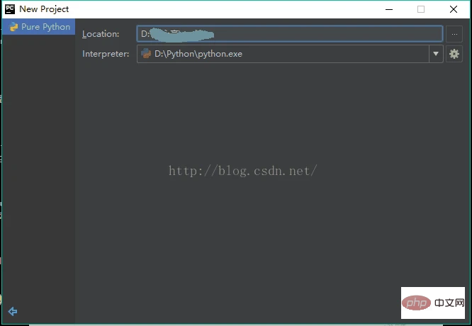This screenshot has height=326, width=472.
Task: Close the New Project dialog
Action: point(454,9)
